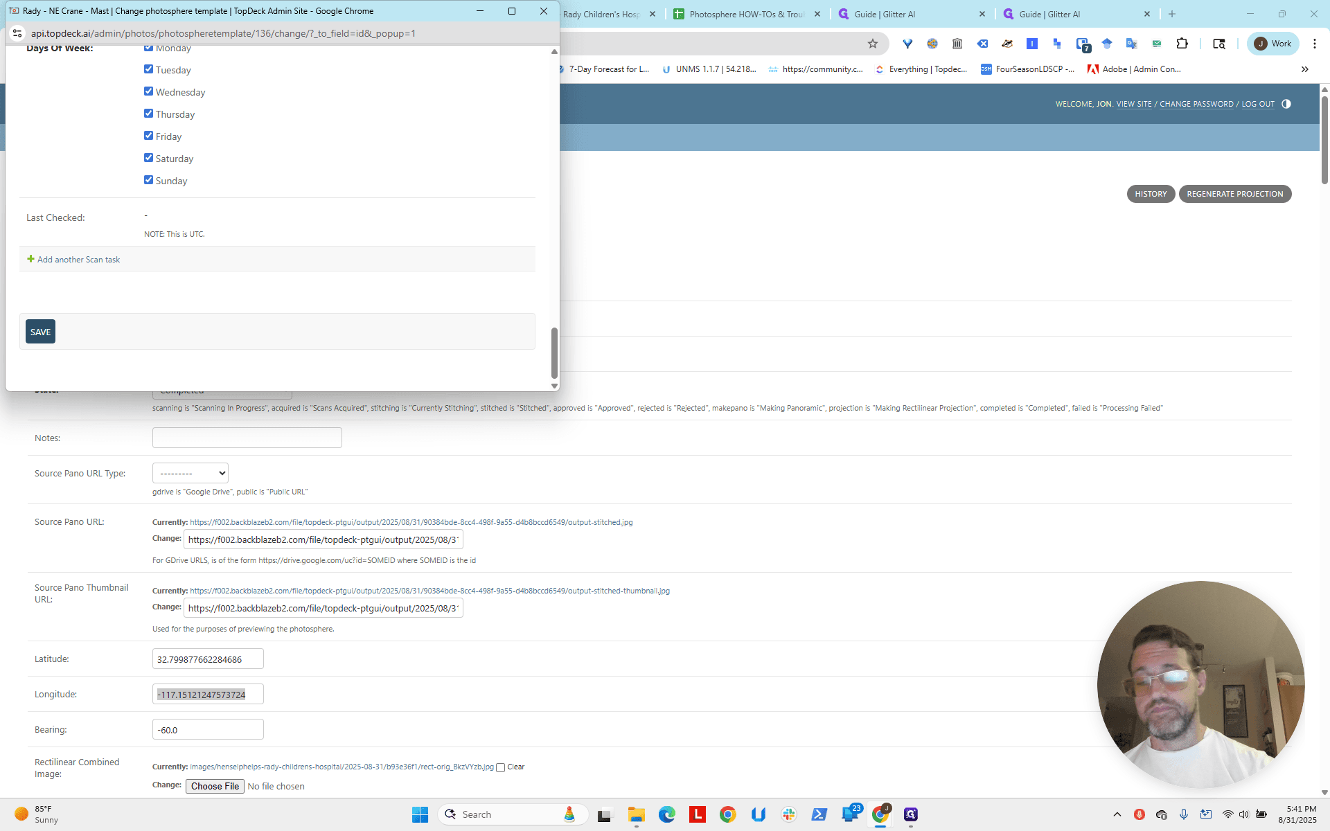Click the green plus beside Add another Scan task

pos(30,259)
